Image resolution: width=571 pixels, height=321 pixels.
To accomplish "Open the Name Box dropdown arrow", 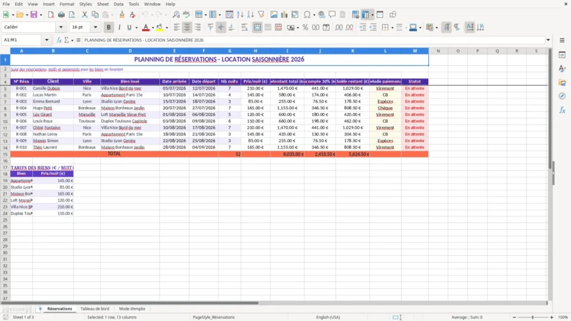I will (47, 40).
